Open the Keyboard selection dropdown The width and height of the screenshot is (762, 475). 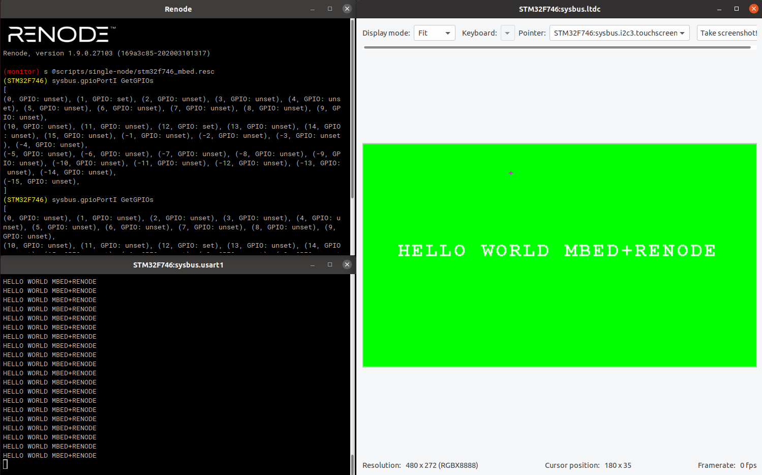507,33
